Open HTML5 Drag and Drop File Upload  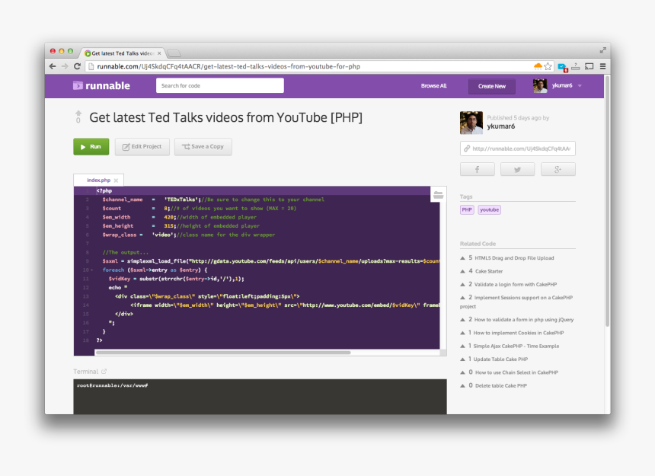pyautogui.click(x=514, y=258)
